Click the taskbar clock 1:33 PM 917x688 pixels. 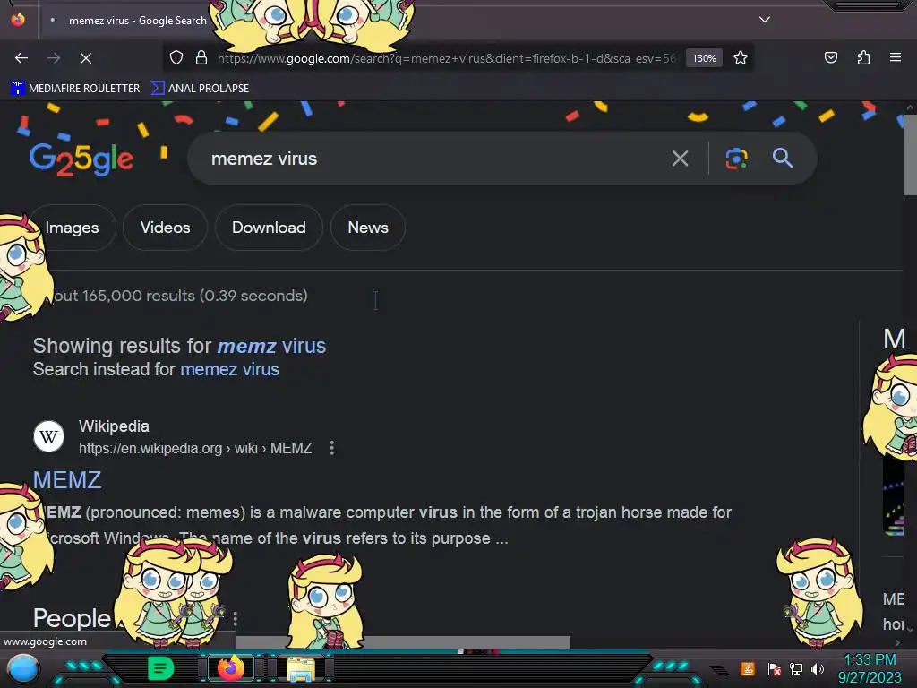(x=870, y=660)
